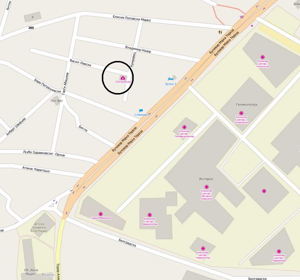Click the ПЗУ Биопсија pharmacy icon
The height and width of the screenshot is (280, 300).
pos(123,78)
